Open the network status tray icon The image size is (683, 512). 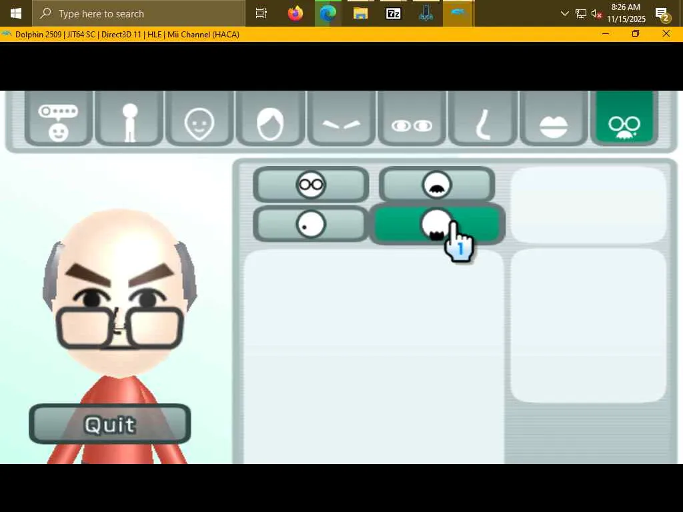(x=581, y=13)
